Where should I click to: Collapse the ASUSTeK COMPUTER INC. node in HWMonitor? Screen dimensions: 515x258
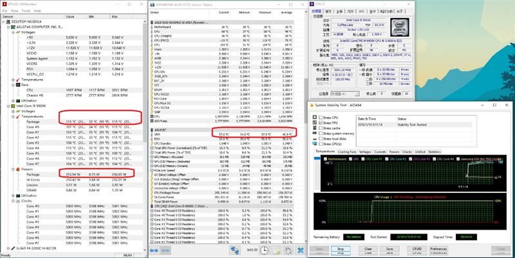(8, 27)
